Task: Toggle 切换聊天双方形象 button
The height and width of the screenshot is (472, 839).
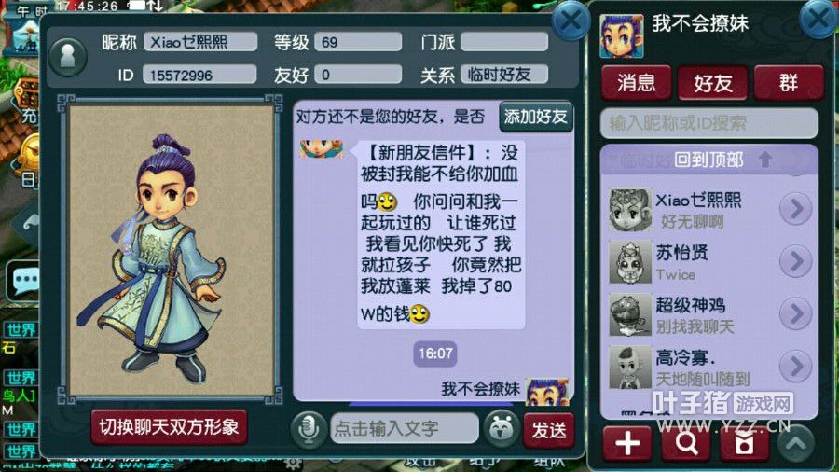Action: 169,427
